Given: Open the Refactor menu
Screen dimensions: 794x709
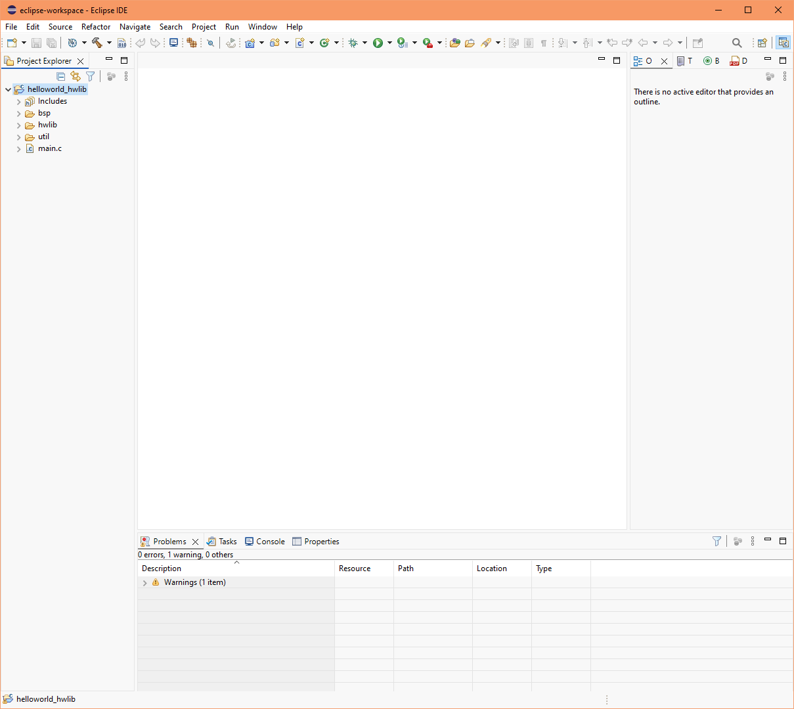Looking at the screenshot, I should coord(96,27).
